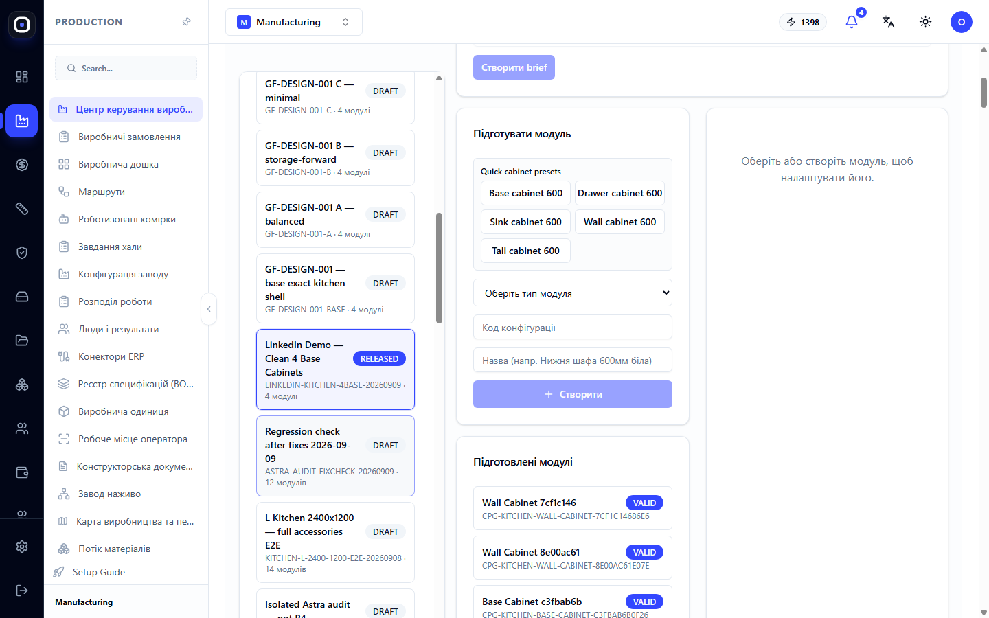Open the dashboard grid icon in left rail
The image size is (989, 618).
[x=22, y=77]
